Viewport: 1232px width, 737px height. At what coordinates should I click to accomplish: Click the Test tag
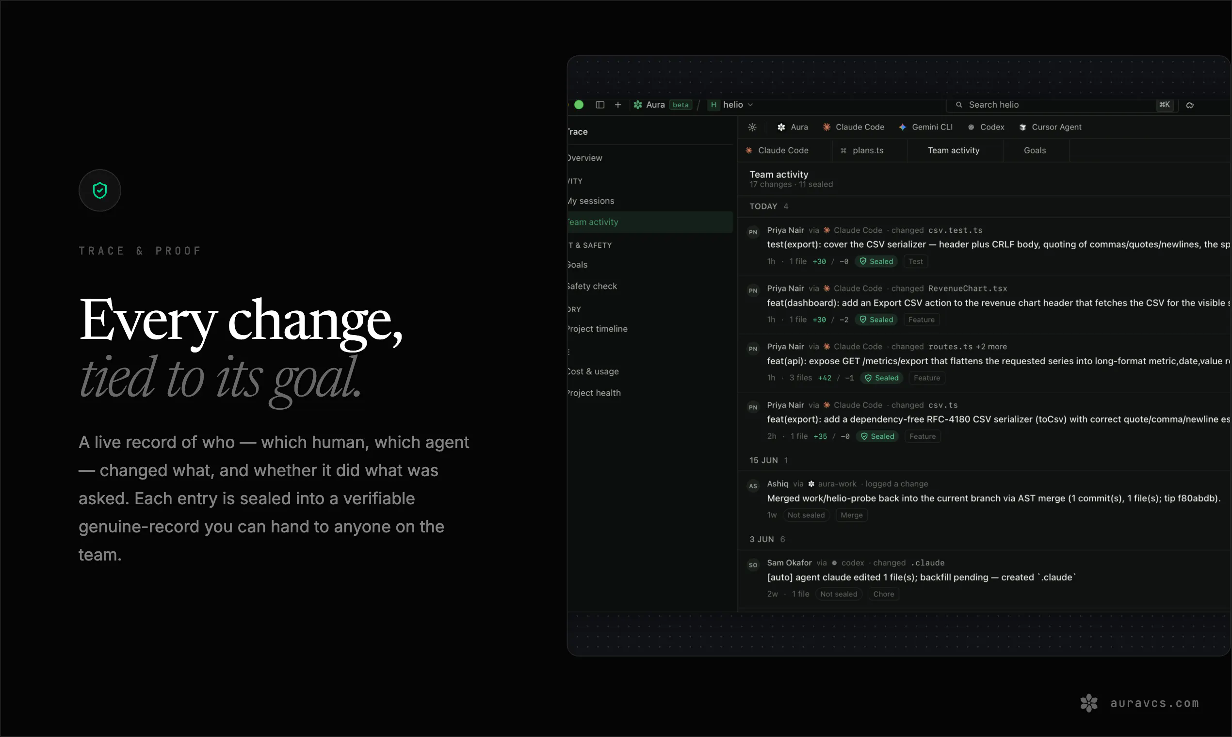[916, 261]
